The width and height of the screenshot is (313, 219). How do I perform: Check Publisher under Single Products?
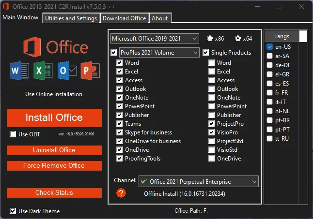tap(212, 115)
